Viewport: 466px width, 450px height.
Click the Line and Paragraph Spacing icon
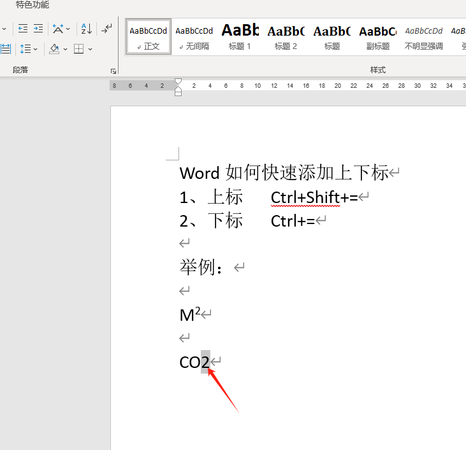pos(25,48)
